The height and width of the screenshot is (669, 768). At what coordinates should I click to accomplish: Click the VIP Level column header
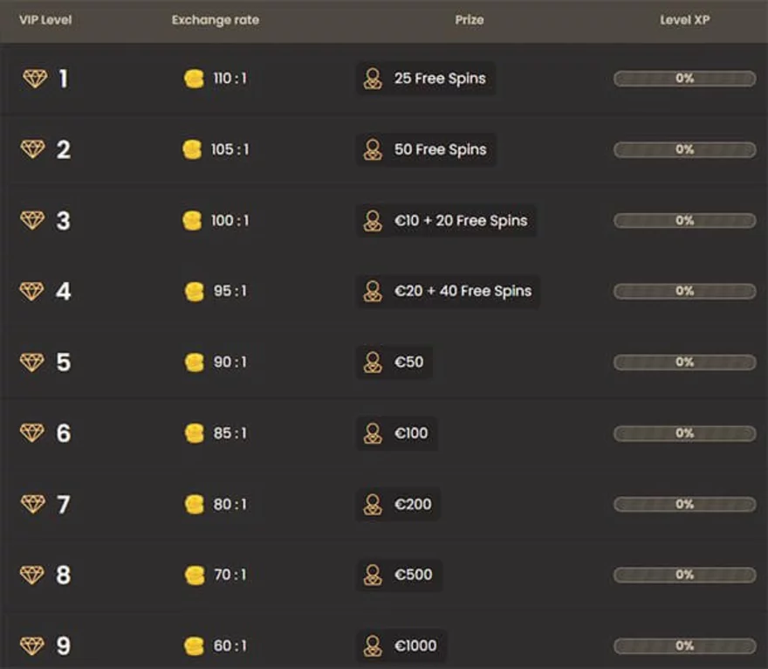coord(45,20)
